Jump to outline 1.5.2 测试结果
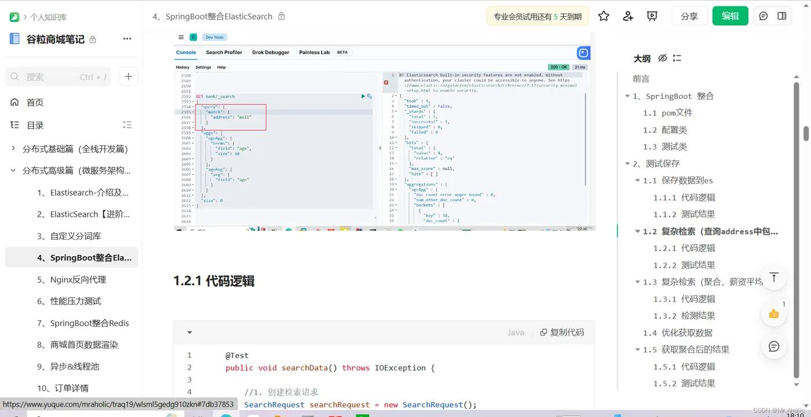 [684, 383]
